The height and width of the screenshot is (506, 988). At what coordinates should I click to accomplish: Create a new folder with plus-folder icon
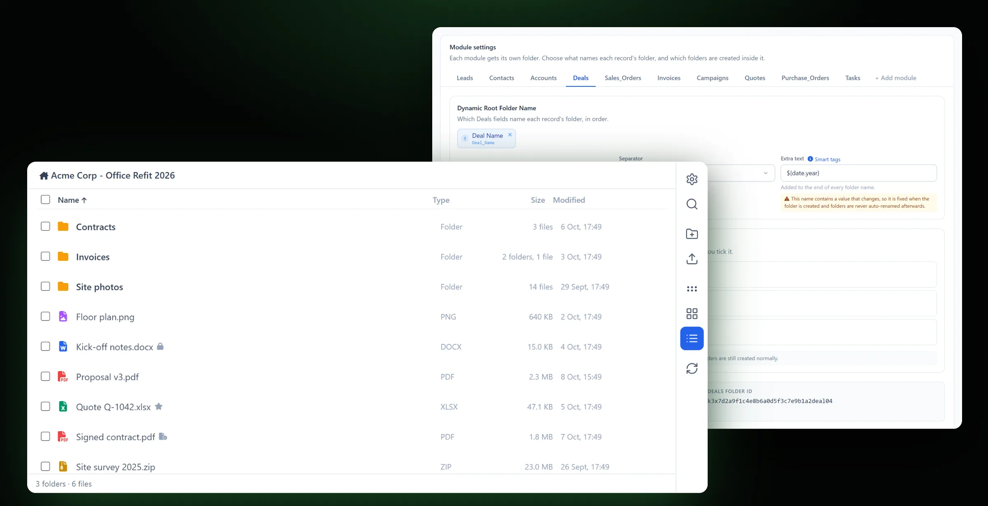click(x=692, y=234)
